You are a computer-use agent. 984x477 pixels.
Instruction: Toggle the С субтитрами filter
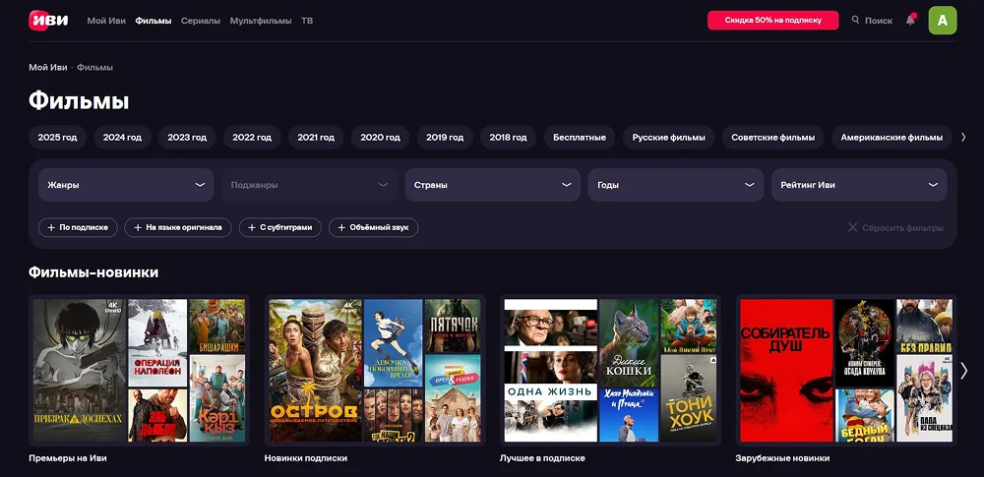coord(280,227)
